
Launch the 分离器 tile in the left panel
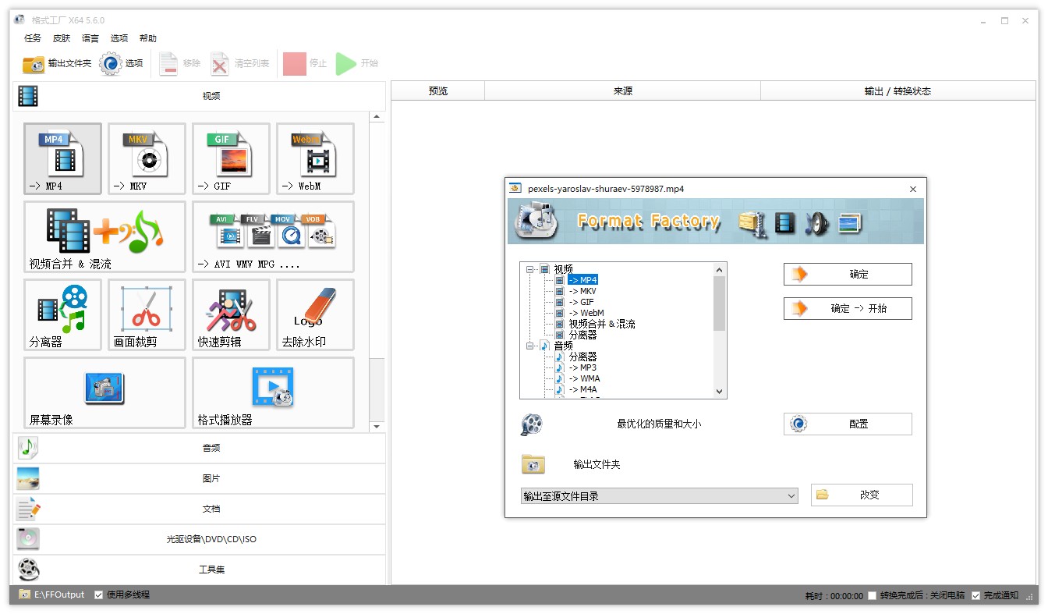click(x=62, y=314)
